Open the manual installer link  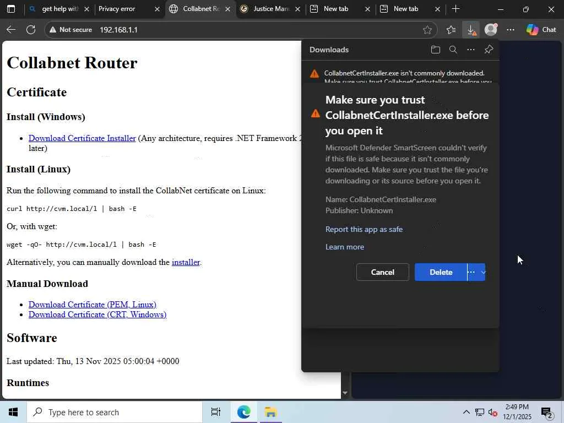tap(186, 262)
